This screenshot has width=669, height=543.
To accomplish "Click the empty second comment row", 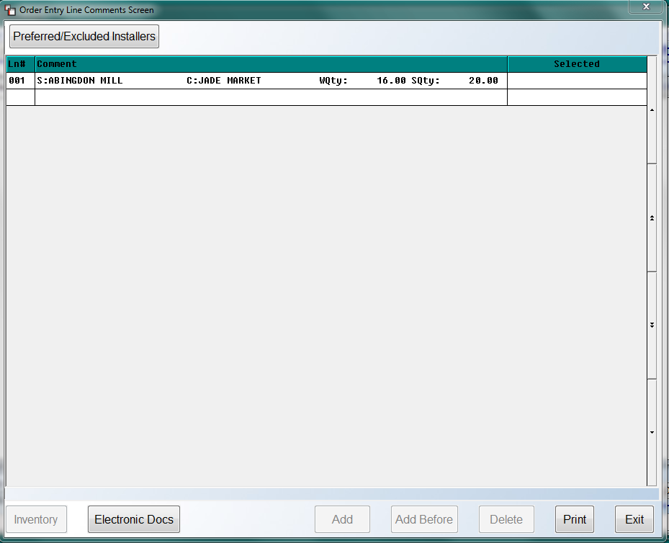I will 271,97.
